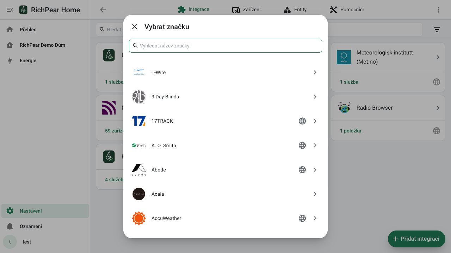The image size is (451, 253).
Task: Click the AccuWeather sun logo
Action: pos(139,218)
